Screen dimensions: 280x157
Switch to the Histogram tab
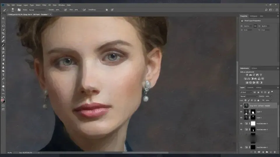[253, 16]
